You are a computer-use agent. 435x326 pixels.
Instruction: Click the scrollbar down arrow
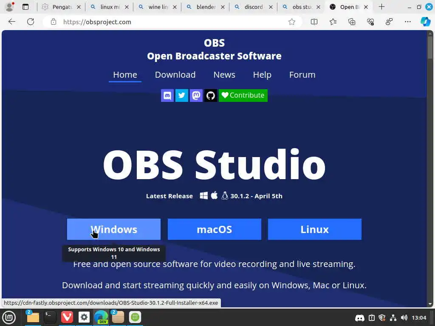click(x=430, y=304)
